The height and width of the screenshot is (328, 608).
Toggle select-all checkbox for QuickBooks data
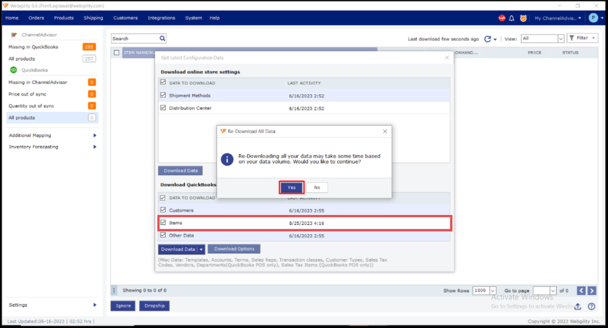point(163,197)
